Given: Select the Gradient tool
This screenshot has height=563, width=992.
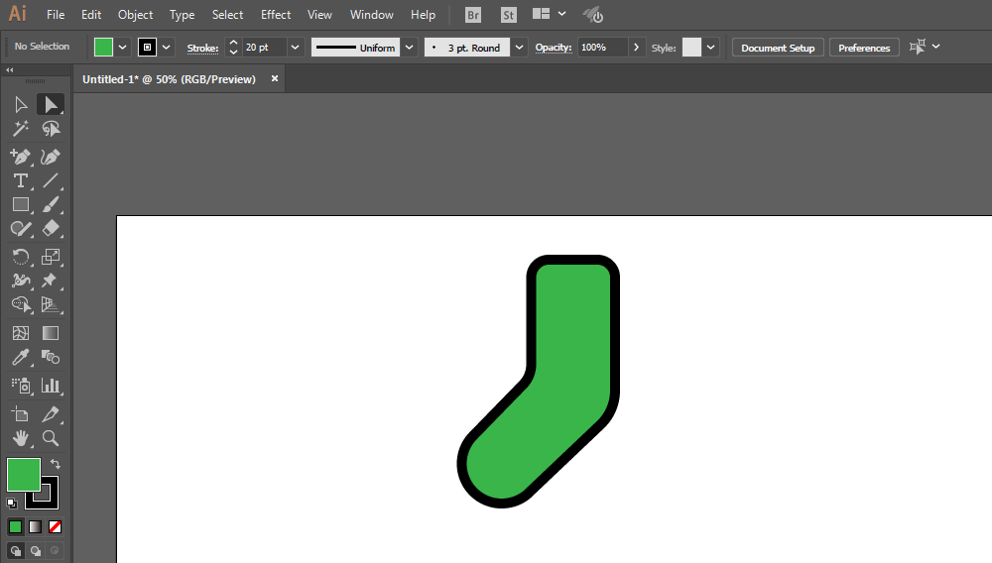Looking at the screenshot, I should coord(50,333).
